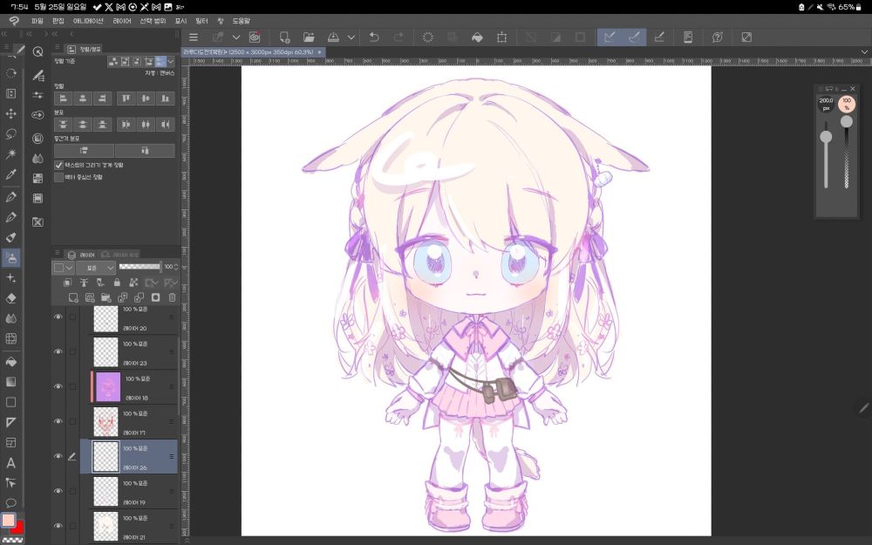
Task: Select the Eyedropper tool
Action: [x=10, y=174]
